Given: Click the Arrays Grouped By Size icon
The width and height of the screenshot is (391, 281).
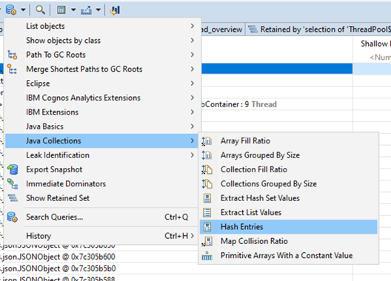Looking at the screenshot, I should point(207,155).
